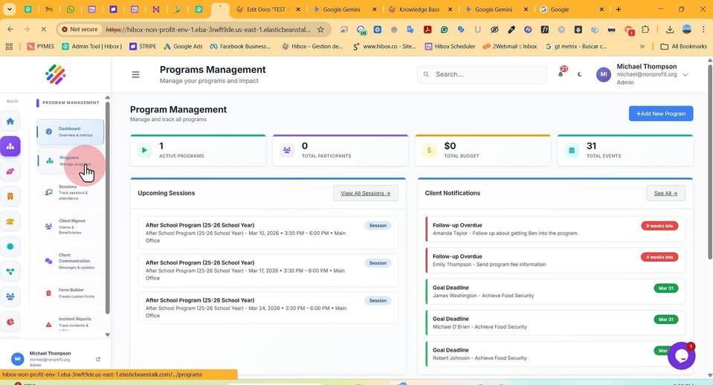Open the chat bubble widget
This screenshot has width=713, height=385.
point(681,355)
